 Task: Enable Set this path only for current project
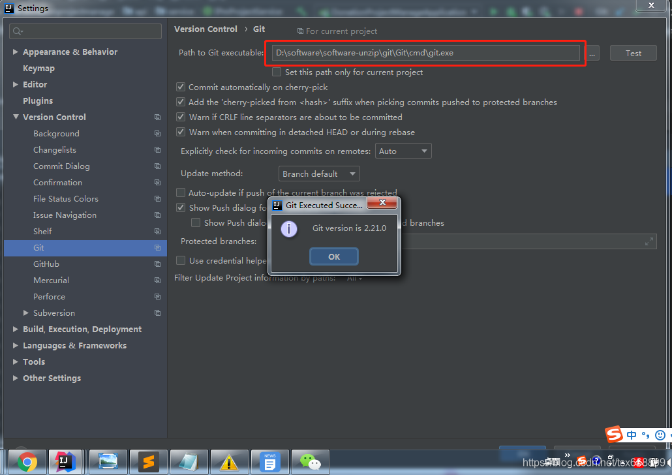[x=277, y=72]
